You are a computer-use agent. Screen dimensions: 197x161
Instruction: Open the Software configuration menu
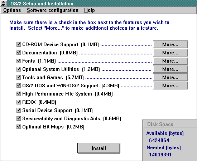pyautogui.click(x=53, y=10)
